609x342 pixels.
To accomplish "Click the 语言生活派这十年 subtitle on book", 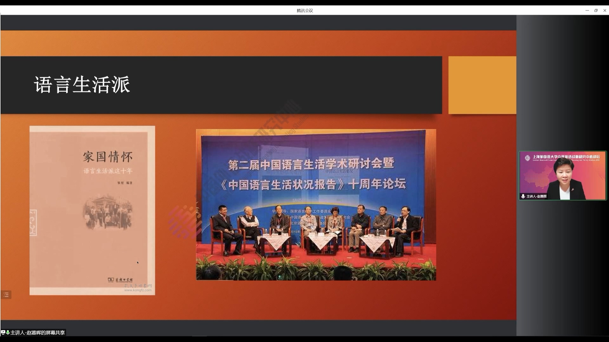I will click(x=108, y=171).
